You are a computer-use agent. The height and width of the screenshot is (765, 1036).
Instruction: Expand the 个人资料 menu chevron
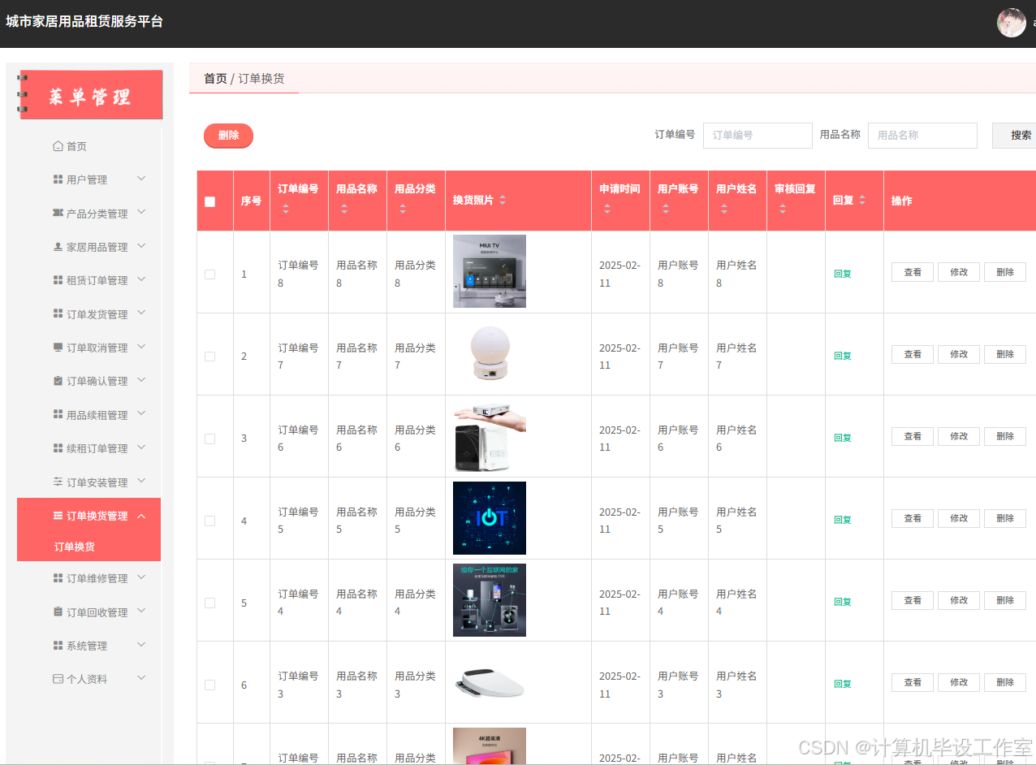pyautogui.click(x=141, y=678)
